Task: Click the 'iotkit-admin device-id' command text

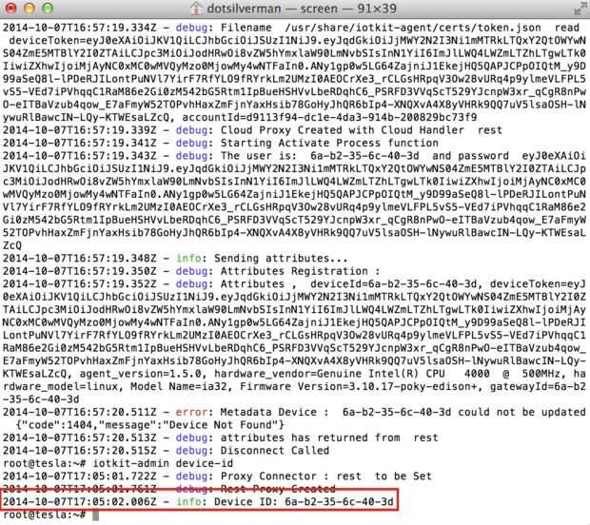Action: 163,463
